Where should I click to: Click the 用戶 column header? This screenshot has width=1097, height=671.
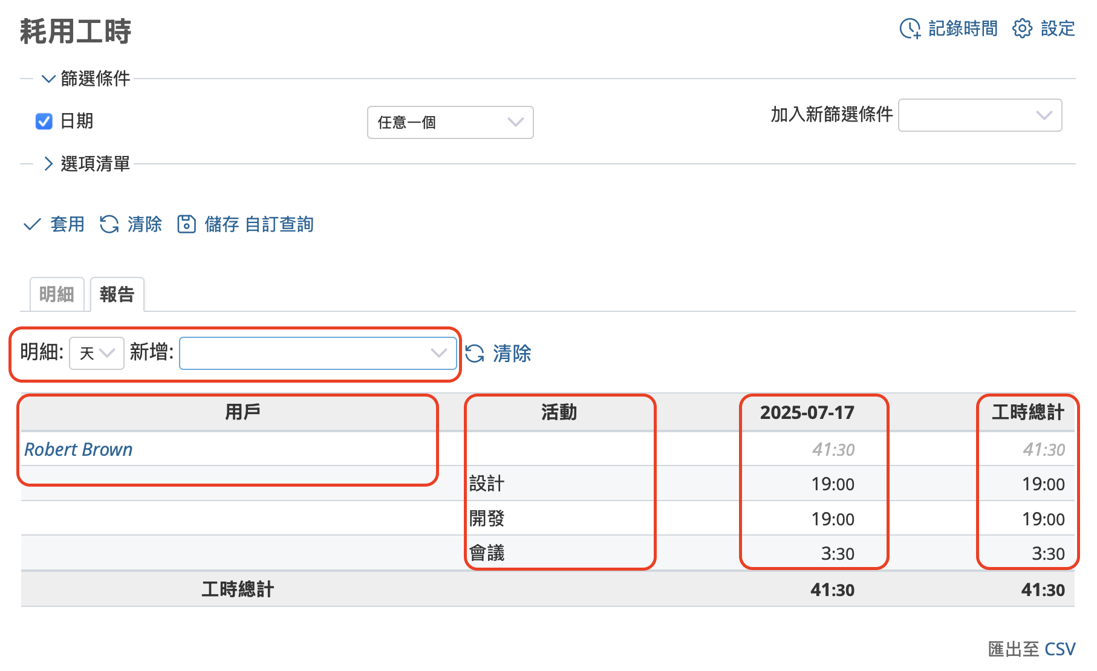click(243, 412)
